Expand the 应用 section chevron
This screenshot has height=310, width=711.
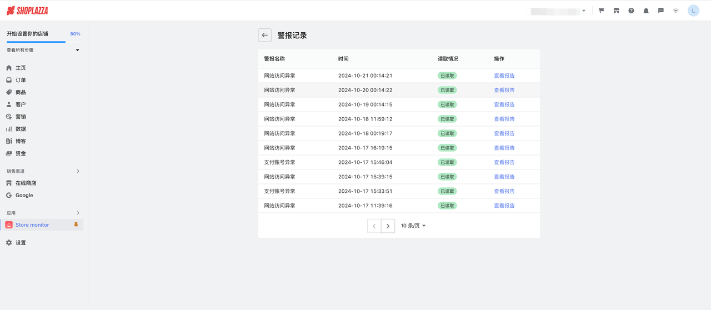point(78,213)
